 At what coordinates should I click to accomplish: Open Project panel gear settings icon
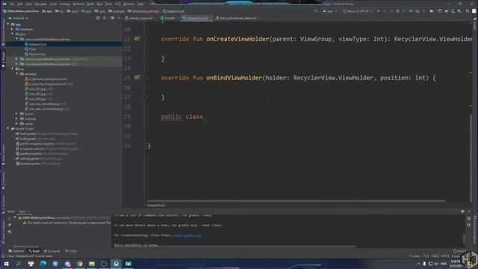click(113, 18)
